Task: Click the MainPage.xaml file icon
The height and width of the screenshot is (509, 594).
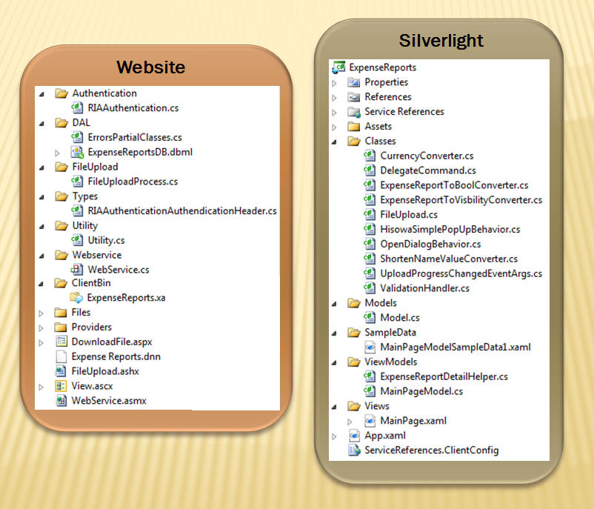Action: pyautogui.click(x=370, y=420)
